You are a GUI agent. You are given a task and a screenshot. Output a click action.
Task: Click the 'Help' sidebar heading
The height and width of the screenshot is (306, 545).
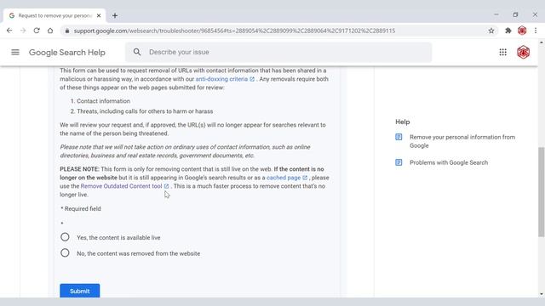point(403,122)
